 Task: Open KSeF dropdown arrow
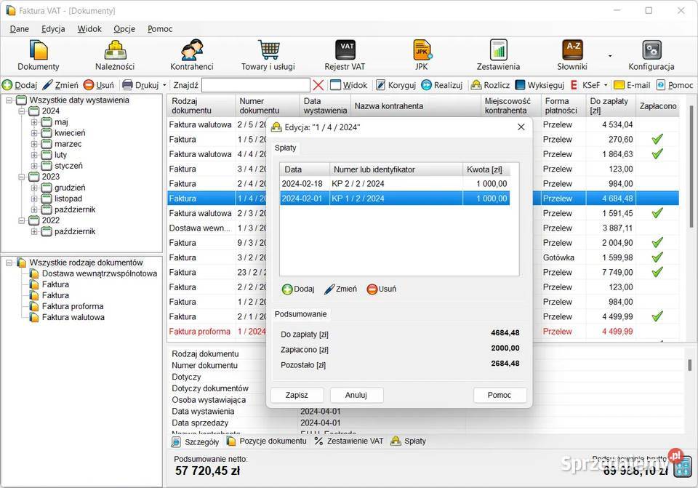(606, 84)
